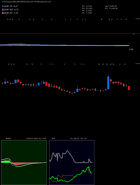Image resolution: width=140 pixels, height=185 pixels.
Task: Click the '1.08' EMA price label
Action: (131, 50)
